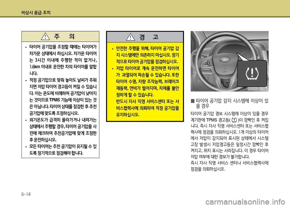Click the line 도록 정기적으로 점검해야 합니다.
The height and width of the screenshot is (207, 290).
pyautogui.click(x=56, y=153)
